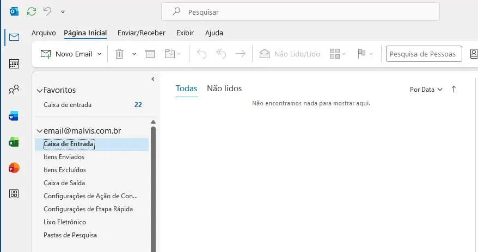Image resolution: width=478 pixels, height=252 pixels.
Task: Open the Move to folder dropdown
Action: (173, 54)
